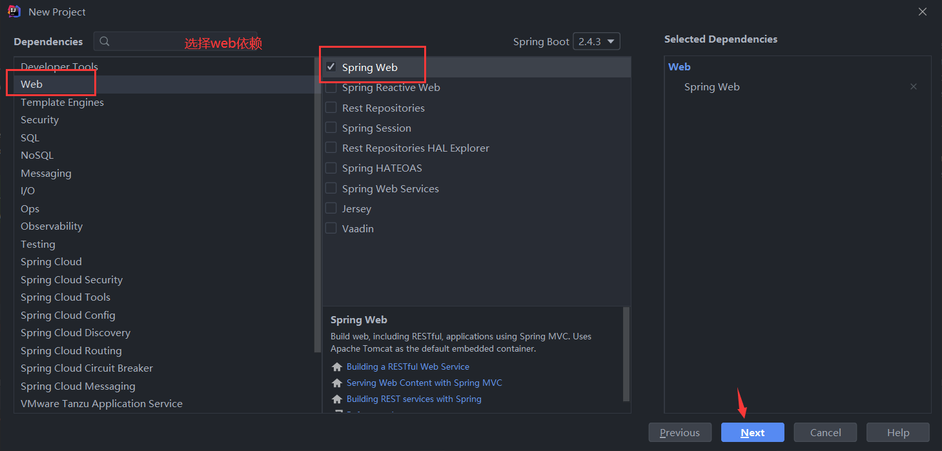Screen dimensions: 942x451
Task: Click the search magnifier icon
Action: (x=105, y=41)
